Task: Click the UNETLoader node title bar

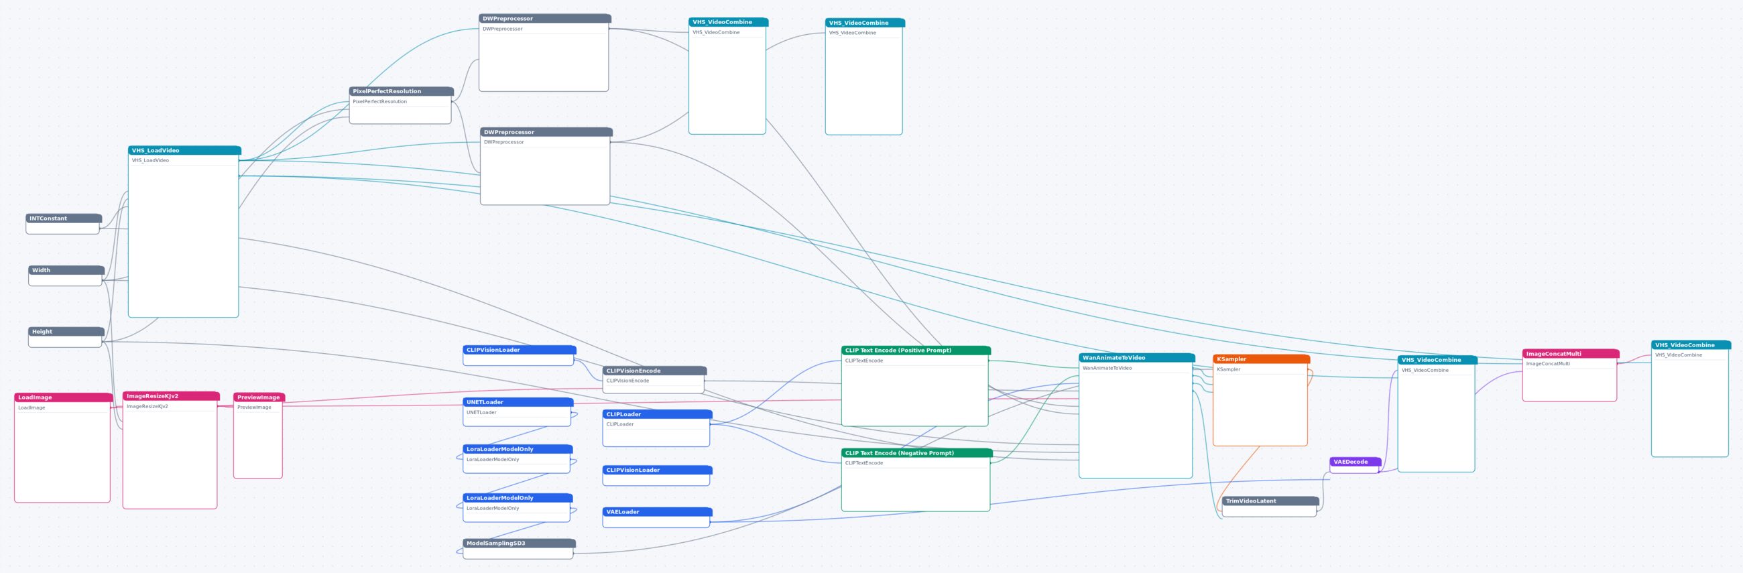Action: tap(518, 402)
